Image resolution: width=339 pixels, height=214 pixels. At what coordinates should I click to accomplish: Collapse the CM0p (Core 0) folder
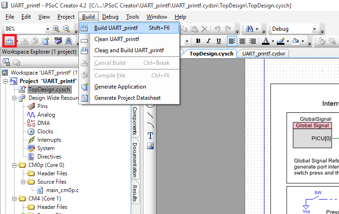click(14, 165)
